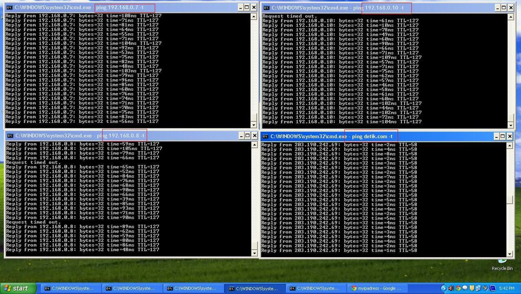This screenshot has height=294, width=521.
Task: Click the reply line with time=109ms from 192.168.0.10
Action: (342, 57)
